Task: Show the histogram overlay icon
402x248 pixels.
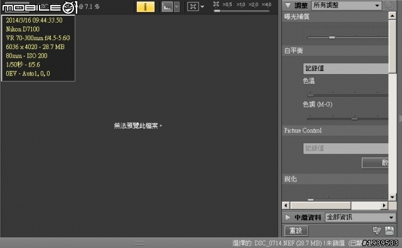Action: coord(167,7)
